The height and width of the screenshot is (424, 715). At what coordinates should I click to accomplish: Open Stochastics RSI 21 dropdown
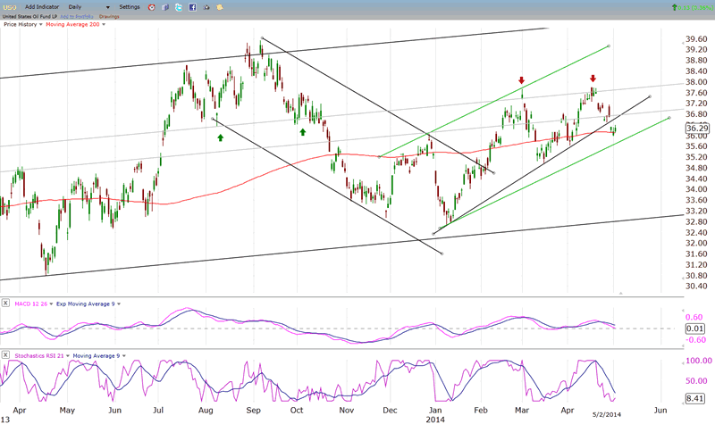click(68, 356)
